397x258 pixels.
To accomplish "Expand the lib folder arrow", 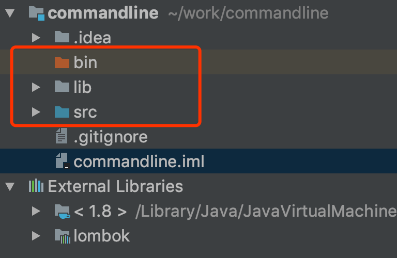I will point(36,87).
